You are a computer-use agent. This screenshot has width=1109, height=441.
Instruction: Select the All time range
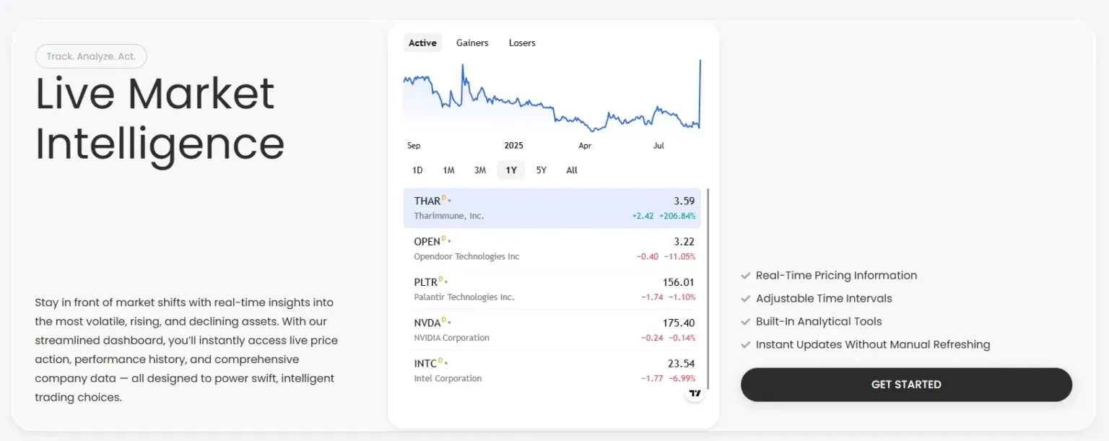[572, 170]
